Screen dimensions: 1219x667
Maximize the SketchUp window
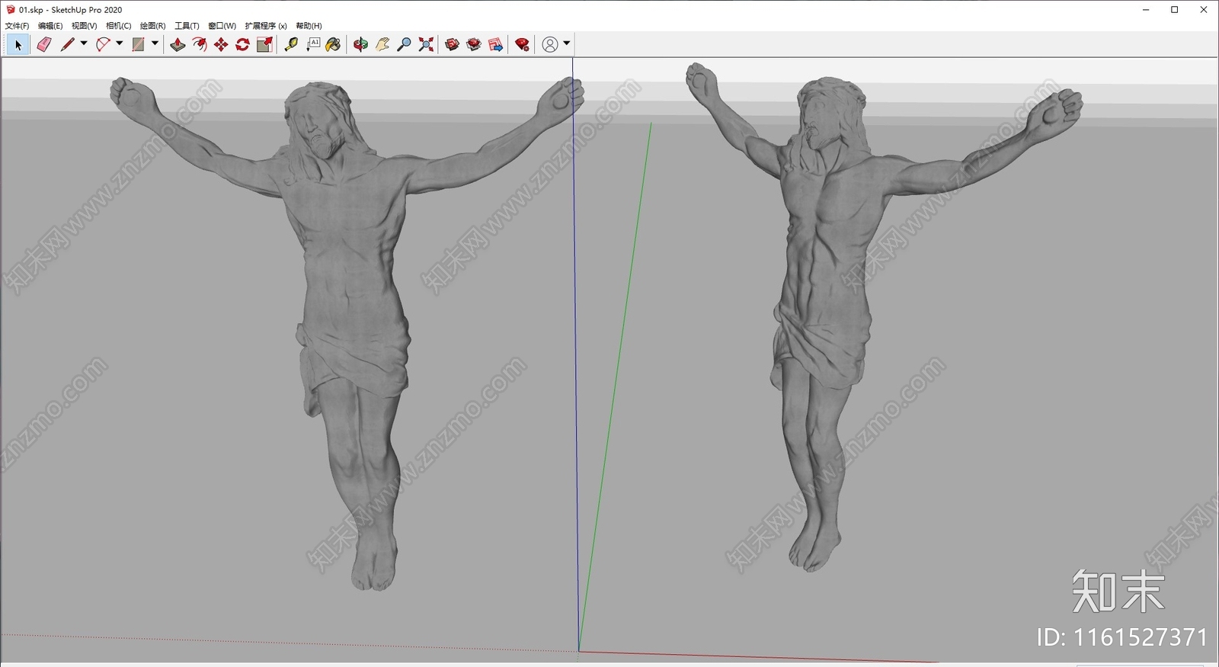coord(1174,10)
